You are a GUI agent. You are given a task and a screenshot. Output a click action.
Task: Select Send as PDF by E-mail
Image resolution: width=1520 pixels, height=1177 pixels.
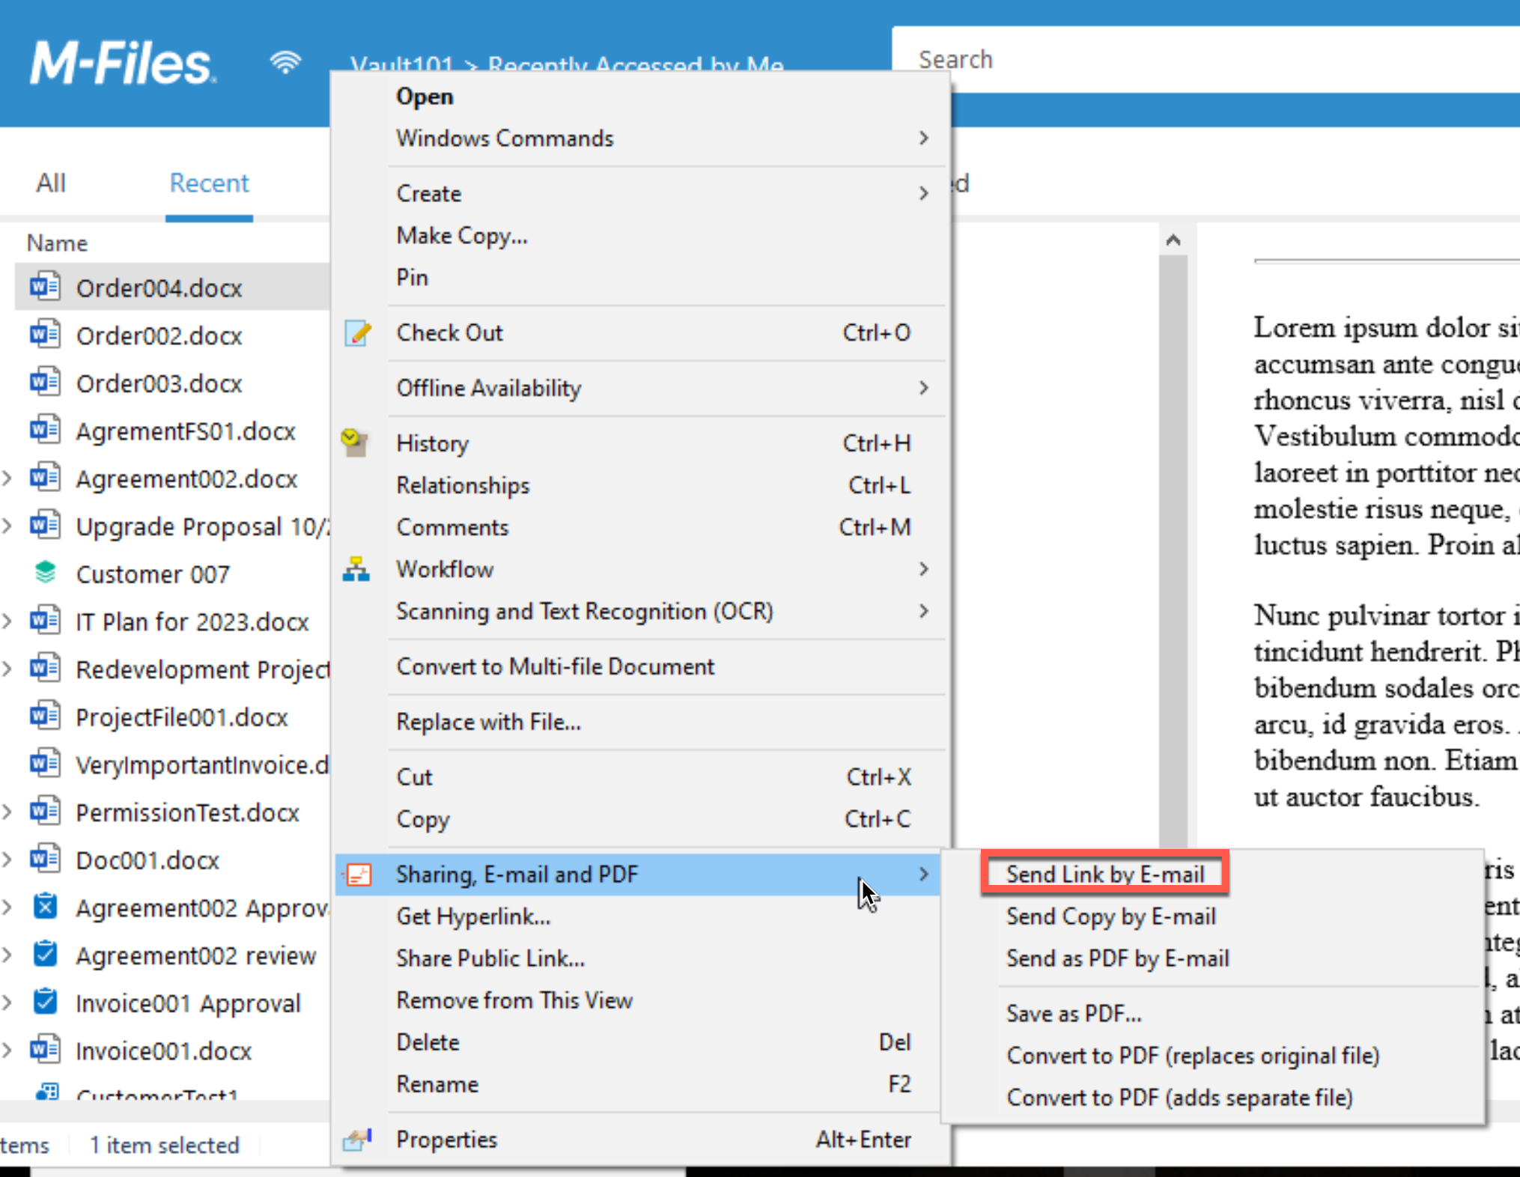tap(1213, 958)
